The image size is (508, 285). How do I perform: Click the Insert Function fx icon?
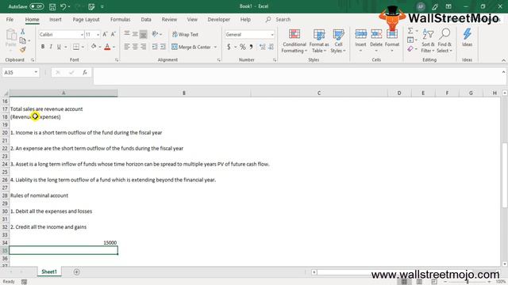point(85,72)
